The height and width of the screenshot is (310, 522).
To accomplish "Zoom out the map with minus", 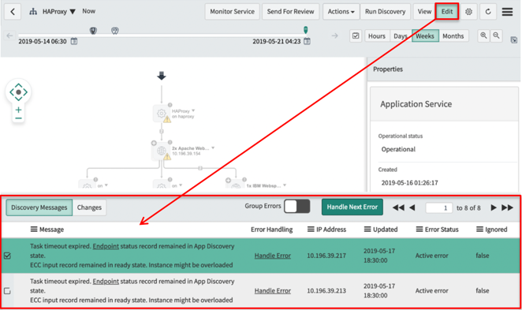I will (18, 118).
